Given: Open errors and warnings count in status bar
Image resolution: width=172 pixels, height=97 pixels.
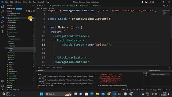Looking at the screenshot, I should [x=16, y=90].
